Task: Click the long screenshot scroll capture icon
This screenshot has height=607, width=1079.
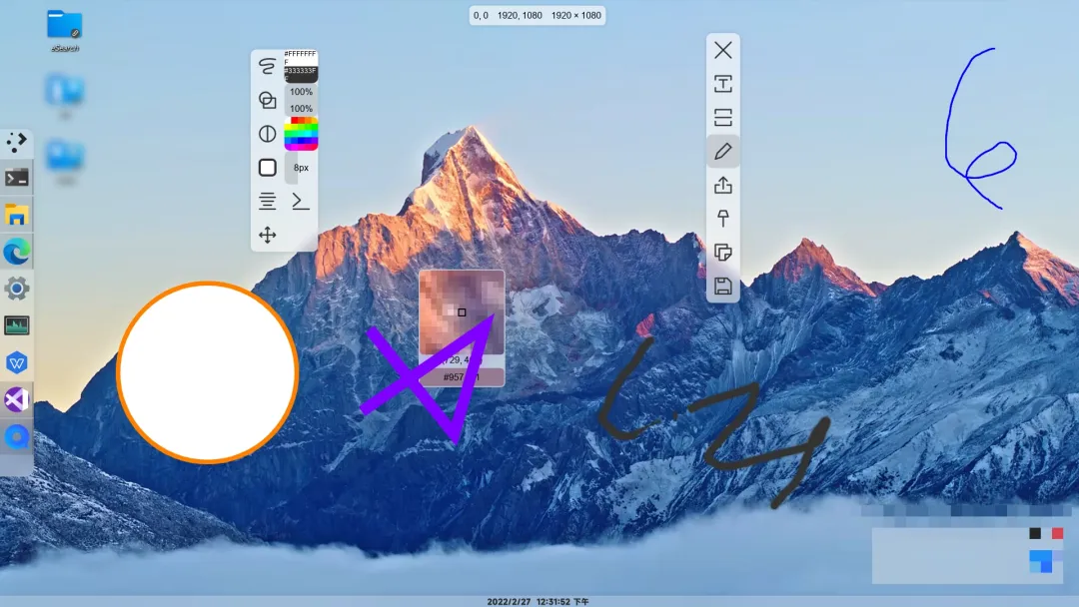Action: click(x=722, y=118)
